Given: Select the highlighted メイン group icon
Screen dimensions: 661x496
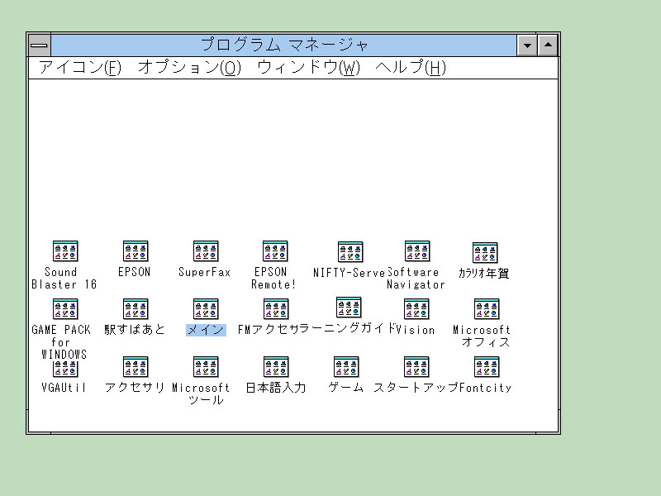Looking at the screenshot, I should (x=206, y=308).
